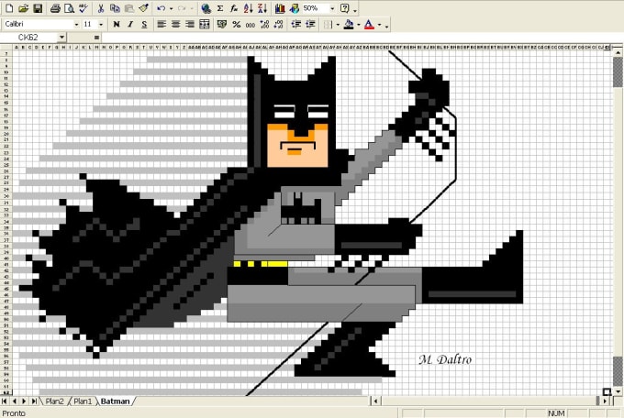Decrease cell indent
Image resolution: width=624 pixels, height=418 pixels.
(x=296, y=24)
